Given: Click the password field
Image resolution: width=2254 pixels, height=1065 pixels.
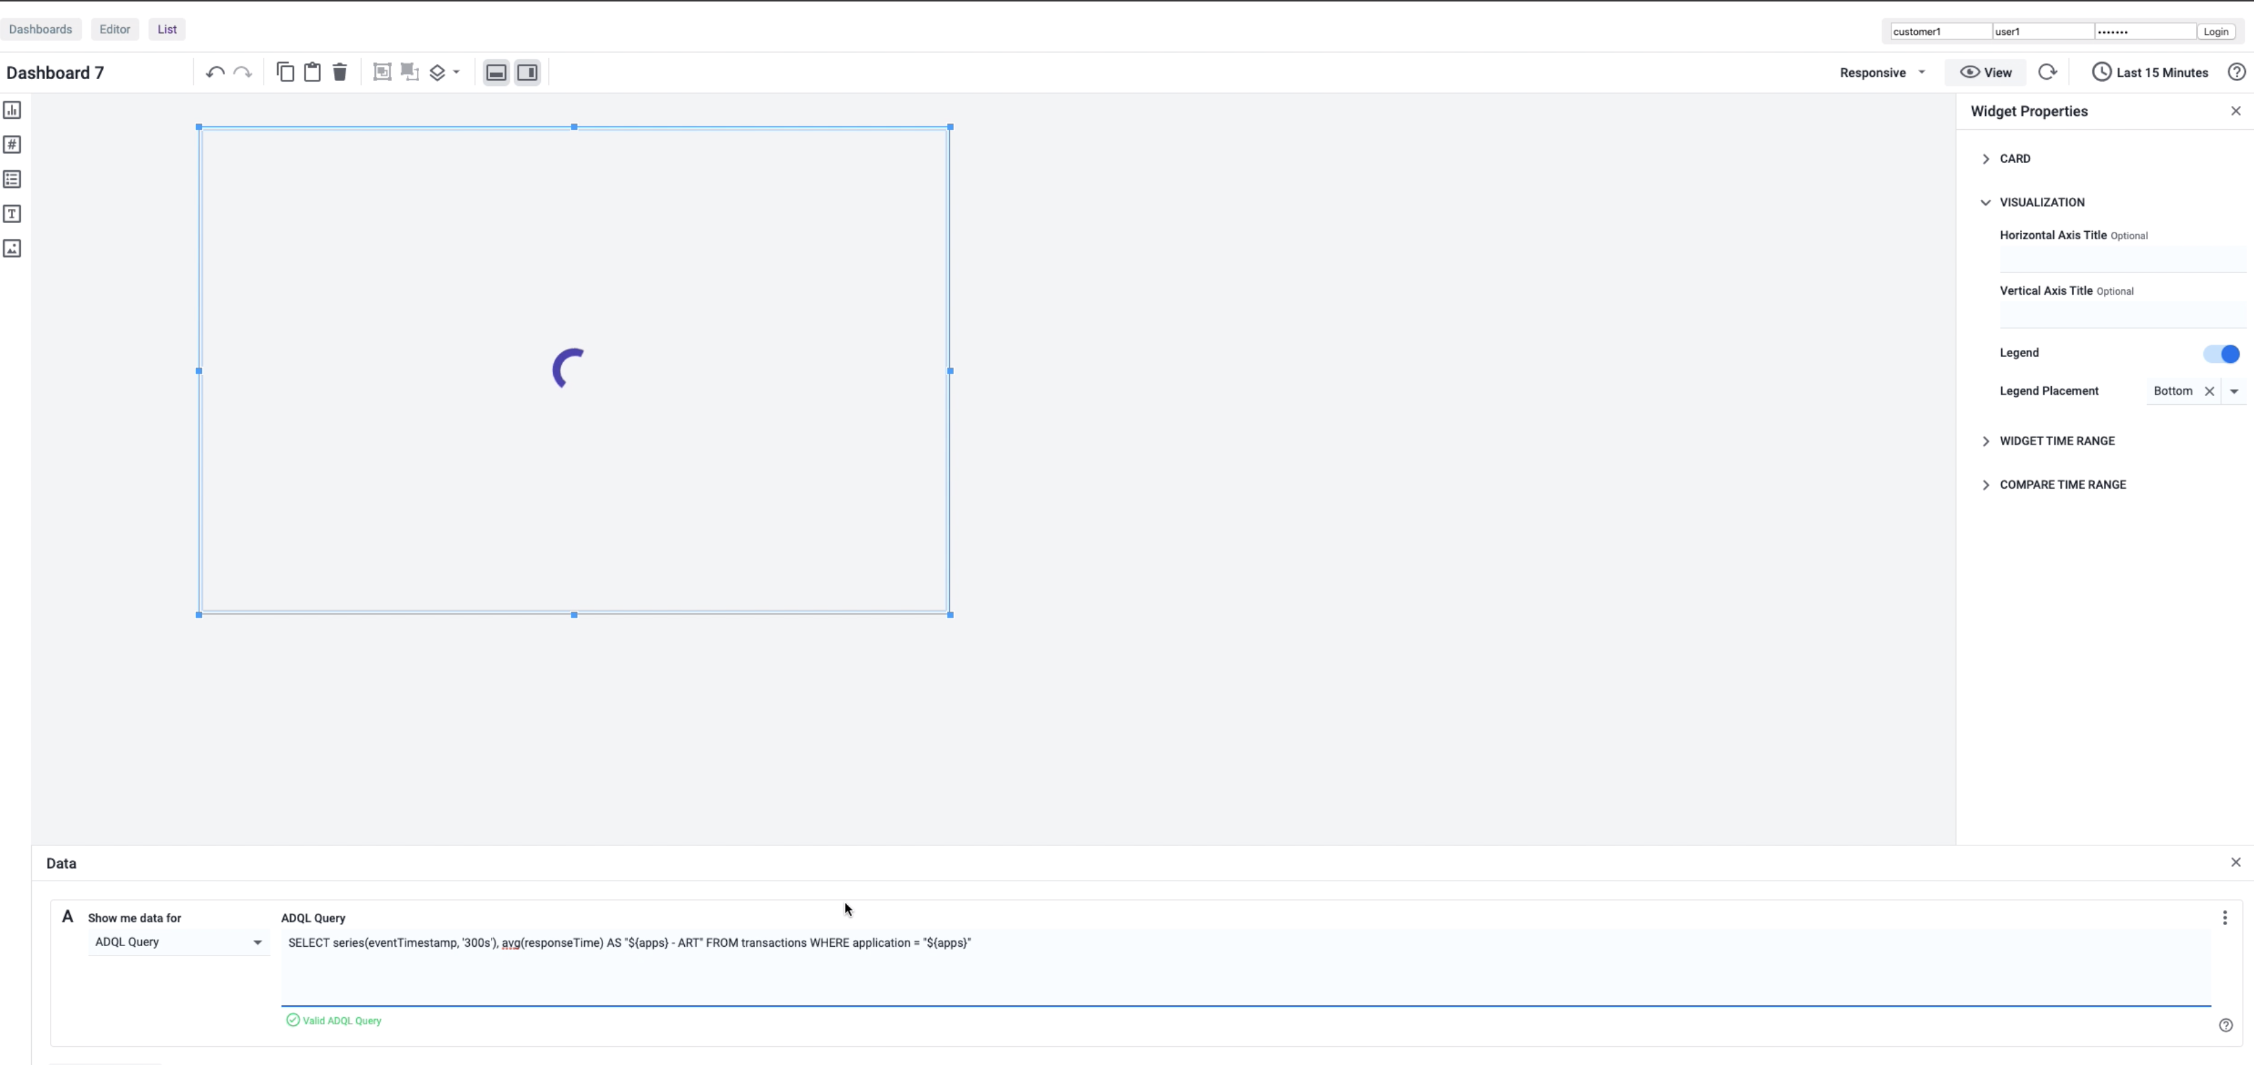Looking at the screenshot, I should (2144, 32).
